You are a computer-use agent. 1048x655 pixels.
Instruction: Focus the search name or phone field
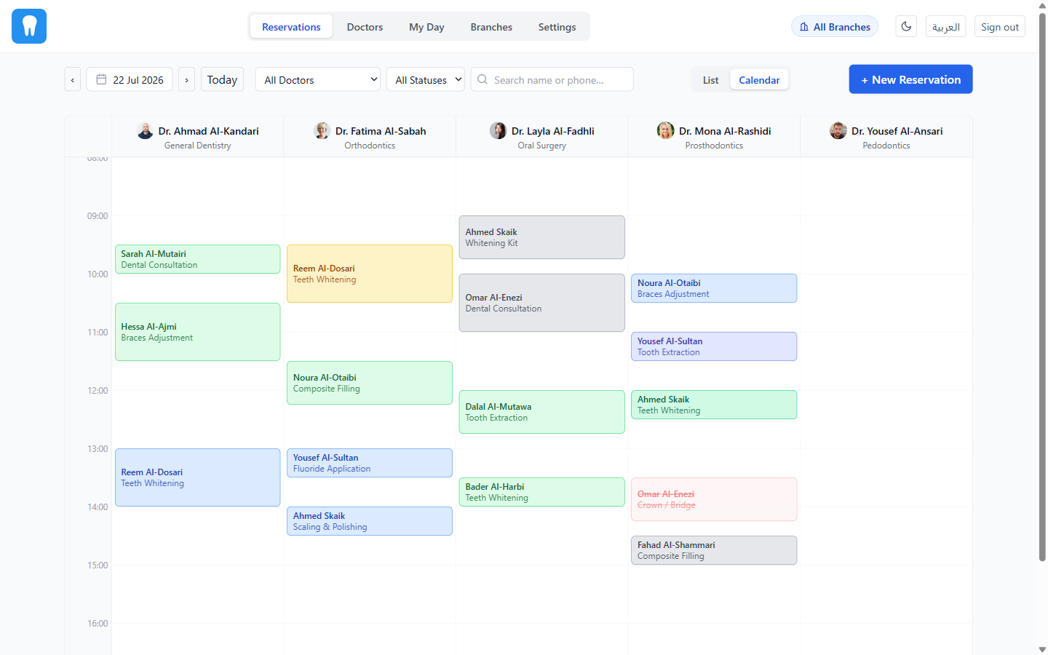pos(552,79)
